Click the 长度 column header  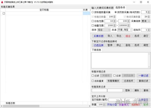pyautogui.click(x=85, y=10)
